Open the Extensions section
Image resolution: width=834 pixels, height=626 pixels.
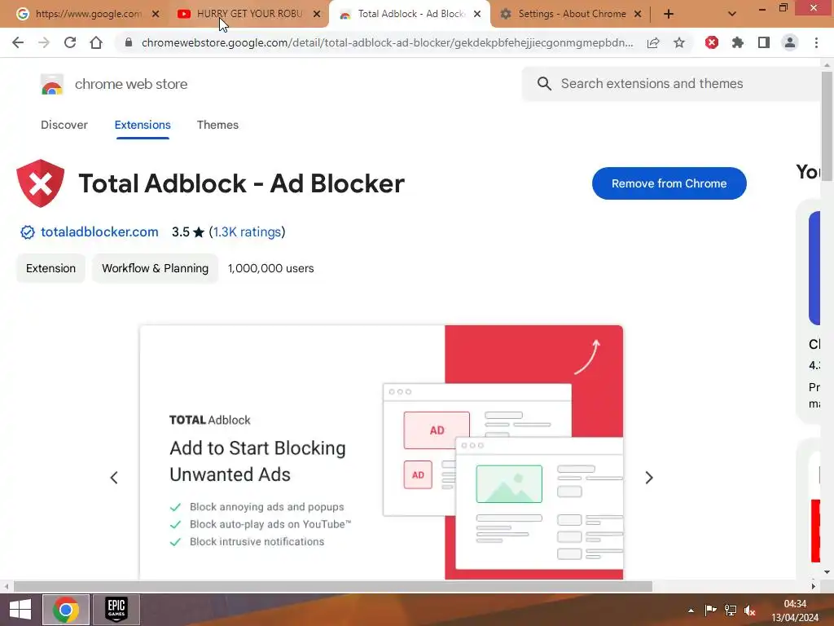143,125
